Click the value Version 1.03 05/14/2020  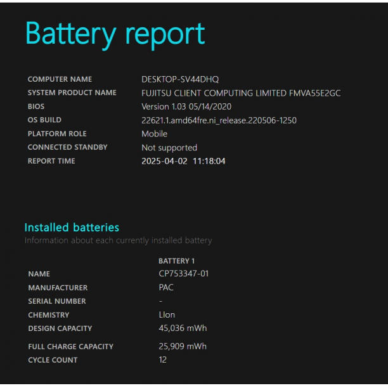tap(186, 107)
